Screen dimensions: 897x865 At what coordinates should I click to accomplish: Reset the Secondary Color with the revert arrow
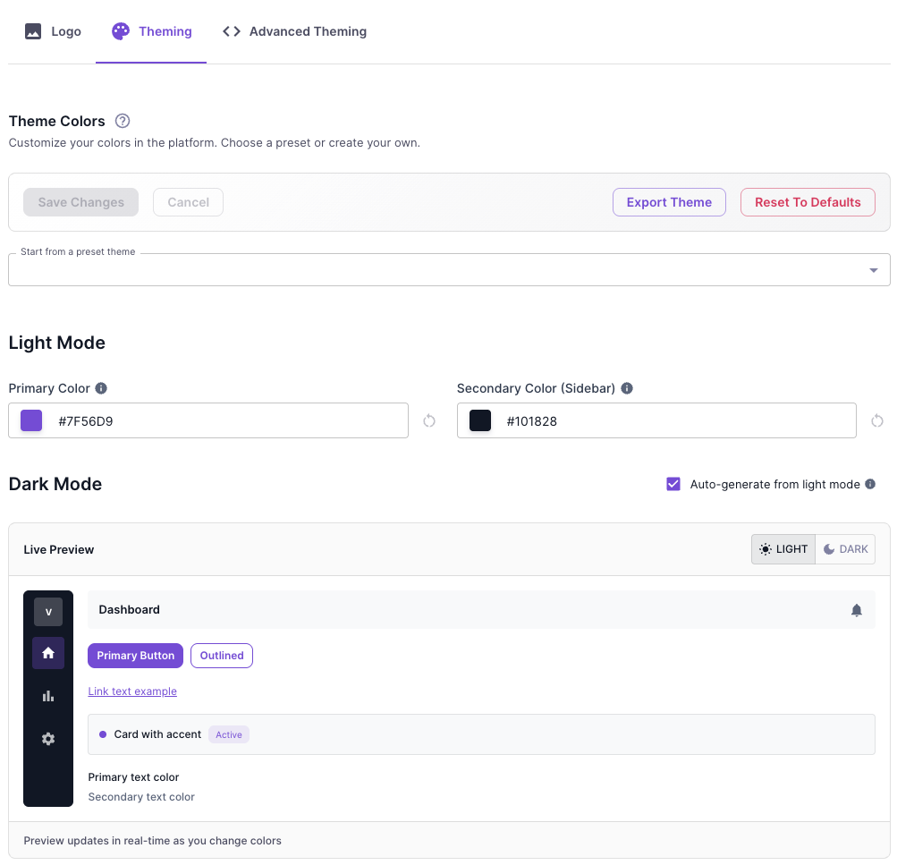coord(876,420)
